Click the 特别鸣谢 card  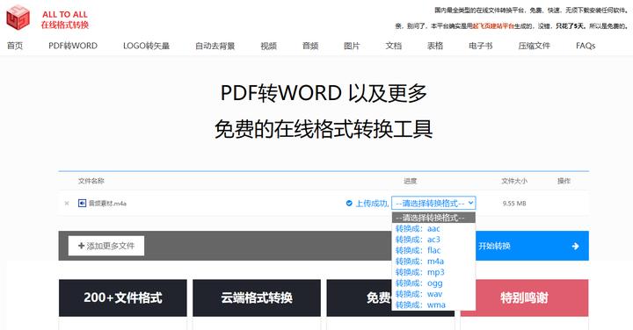pyautogui.click(x=524, y=298)
